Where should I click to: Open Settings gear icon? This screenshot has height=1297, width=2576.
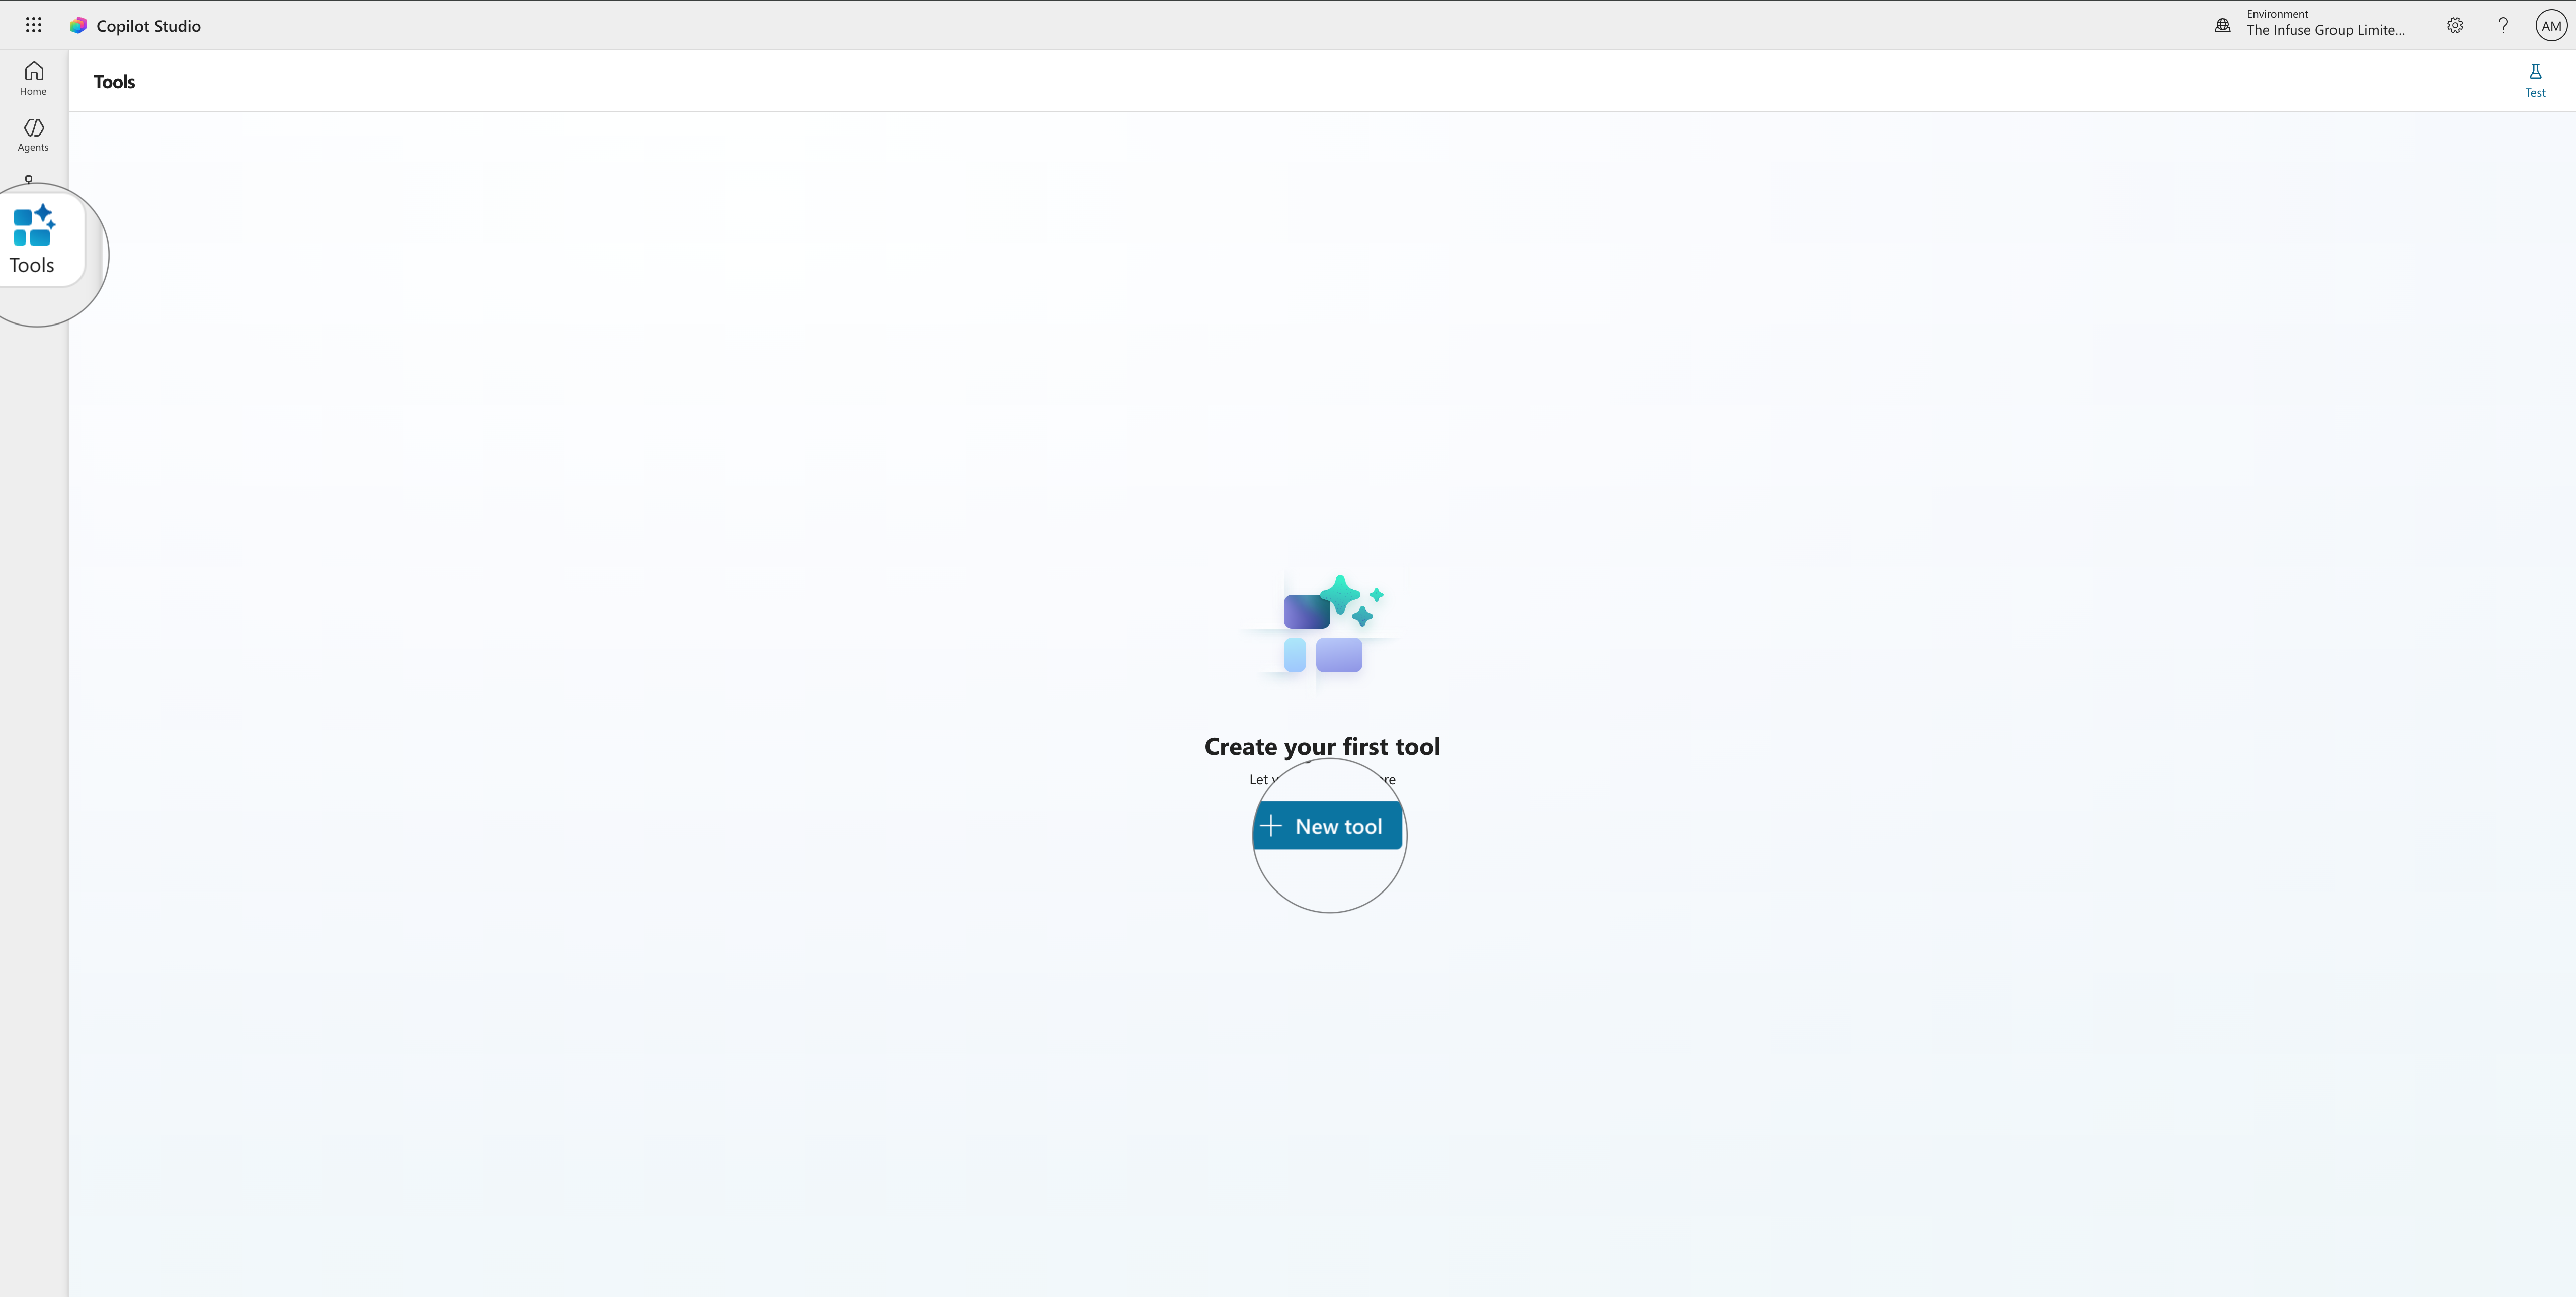coord(2455,25)
